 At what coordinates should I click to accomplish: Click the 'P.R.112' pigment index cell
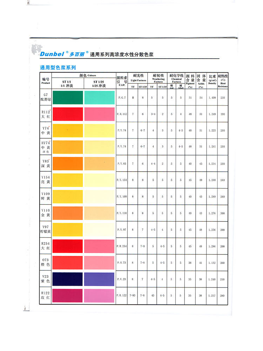pyautogui.click(x=122, y=114)
